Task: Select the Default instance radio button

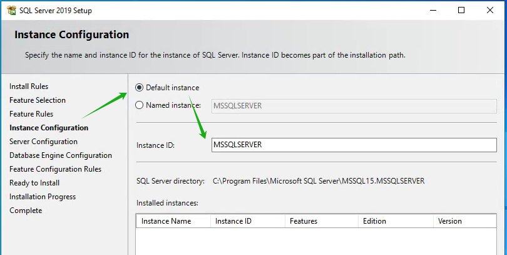Action: click(139, 87)
